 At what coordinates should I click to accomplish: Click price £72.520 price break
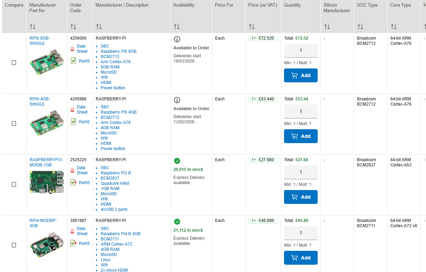(263, 38)
